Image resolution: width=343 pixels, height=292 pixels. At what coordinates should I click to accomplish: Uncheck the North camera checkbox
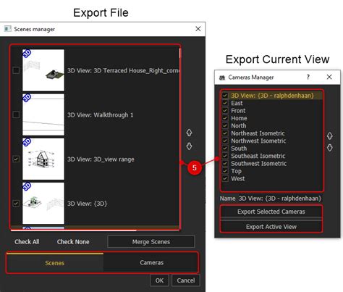point(225,125)
